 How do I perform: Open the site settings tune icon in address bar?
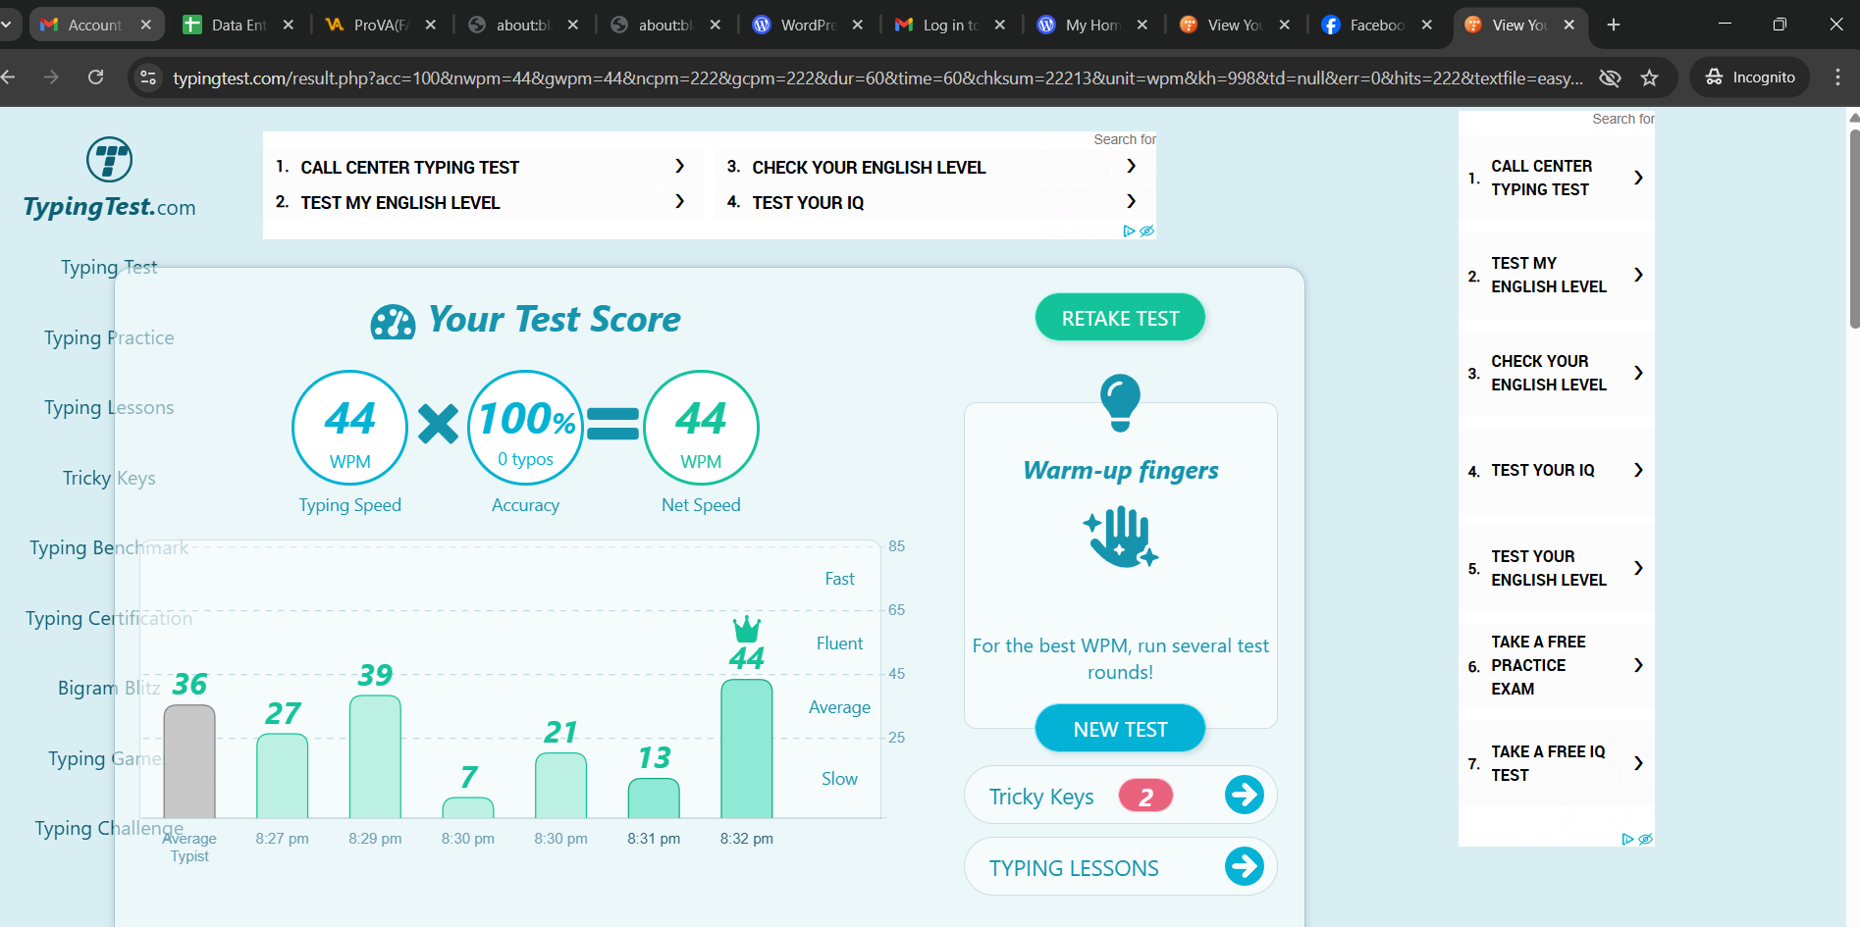point(147,77)
